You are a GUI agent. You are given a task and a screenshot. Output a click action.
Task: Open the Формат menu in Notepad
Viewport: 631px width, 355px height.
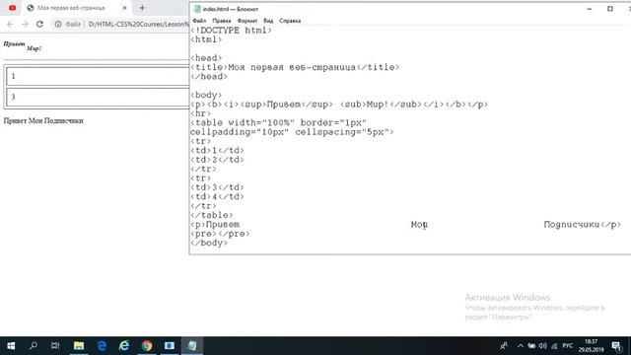[247, 21]
